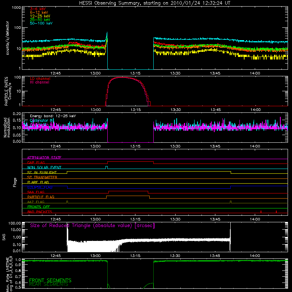Click the Mon. Rate LIVETIME axis label
This screenshot has width=292, height=292.
[9, 274]
